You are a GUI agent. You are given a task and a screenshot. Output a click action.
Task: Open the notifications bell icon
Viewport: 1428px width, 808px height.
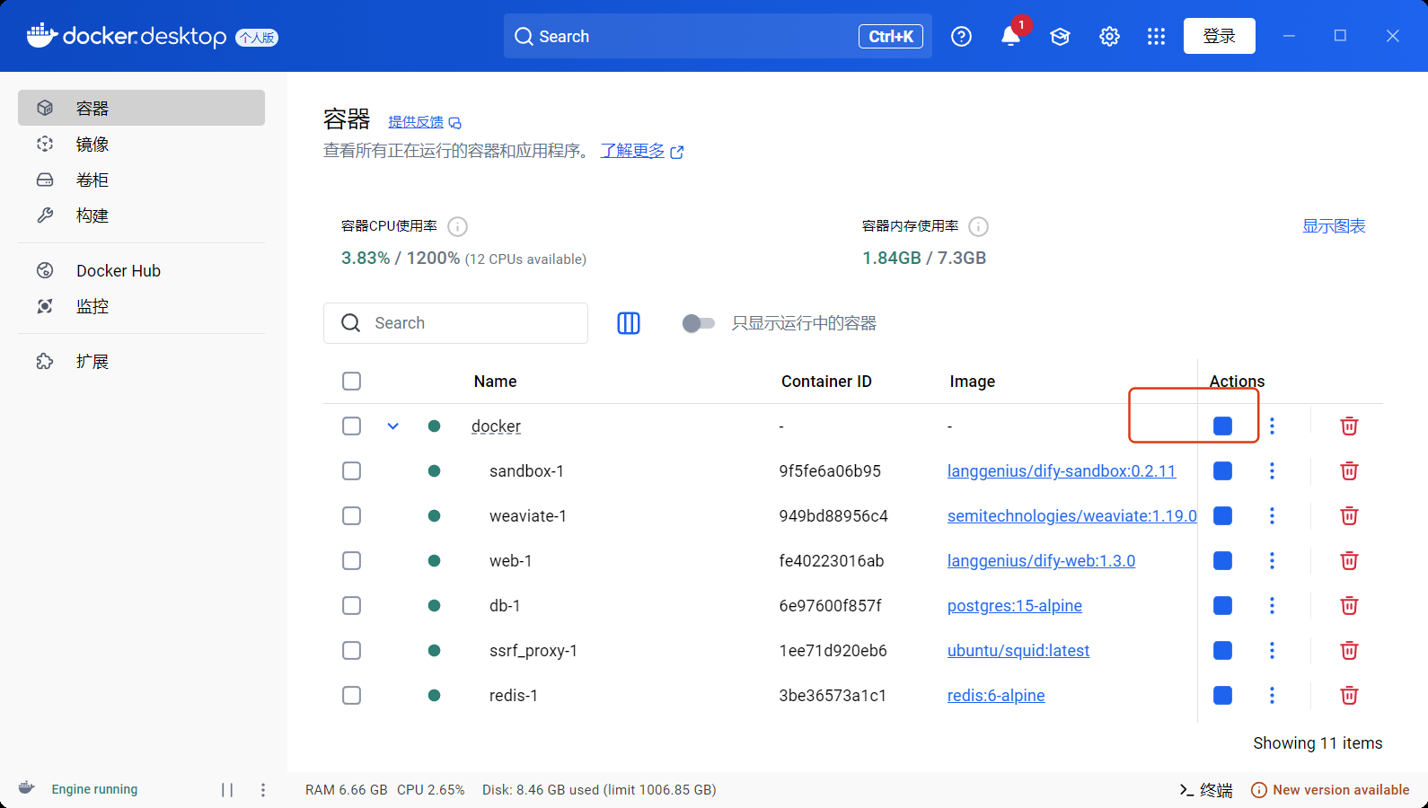[1010, 37]
